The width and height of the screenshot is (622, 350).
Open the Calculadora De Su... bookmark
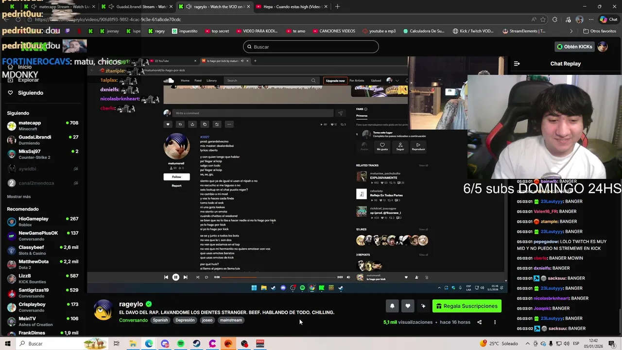[x=423, y=31]
